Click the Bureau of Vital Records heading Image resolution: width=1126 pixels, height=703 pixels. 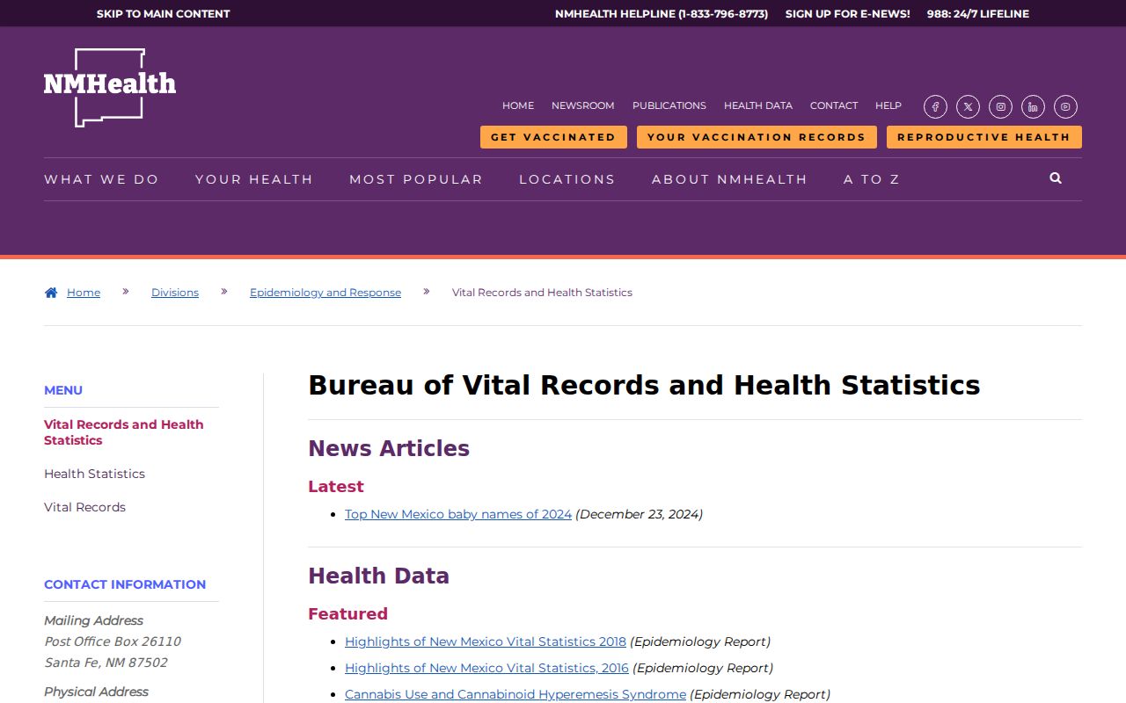[x=644, y=385]
